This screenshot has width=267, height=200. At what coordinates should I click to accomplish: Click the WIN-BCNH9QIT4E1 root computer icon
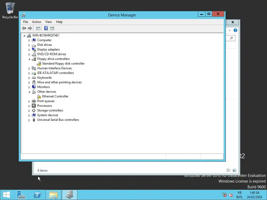click(x=29, y=35)
